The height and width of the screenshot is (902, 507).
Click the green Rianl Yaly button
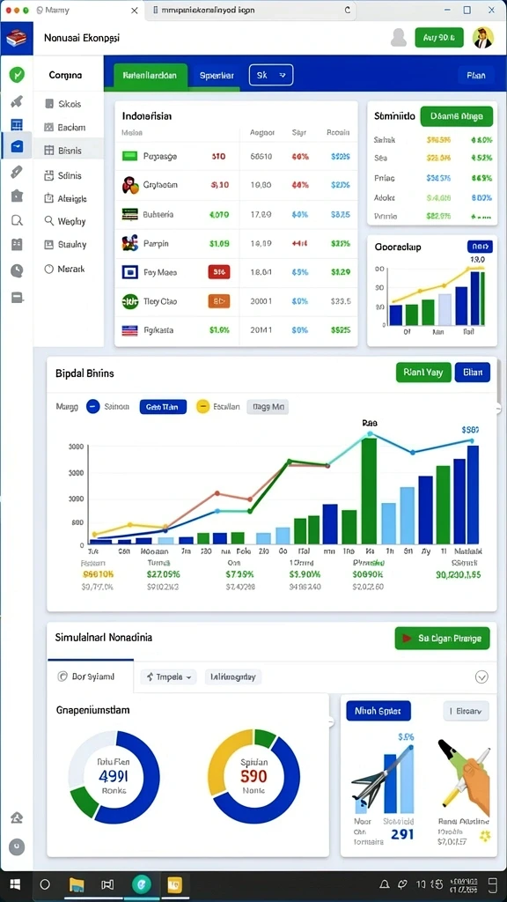(x=422, y=373)
